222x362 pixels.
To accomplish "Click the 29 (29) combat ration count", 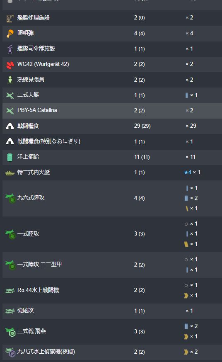I will pos(142,126).
